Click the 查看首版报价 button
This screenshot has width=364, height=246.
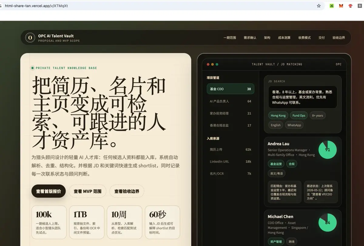49,191
